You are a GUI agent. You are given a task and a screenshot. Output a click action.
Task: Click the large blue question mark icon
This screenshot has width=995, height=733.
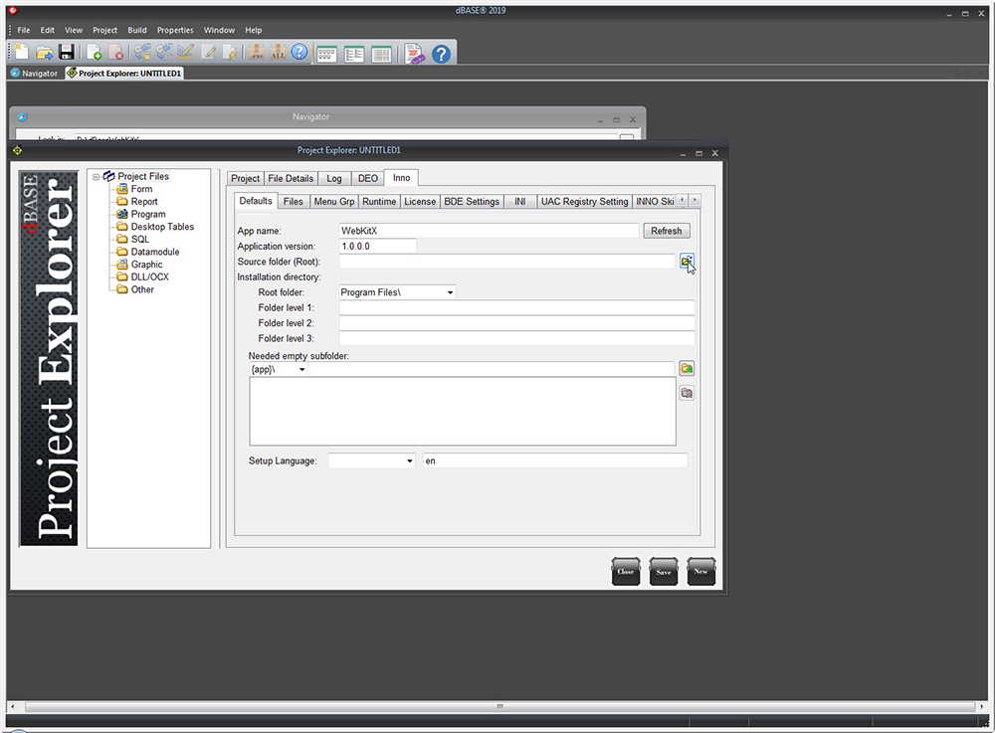pyautogui.click(x=441, y=54)
